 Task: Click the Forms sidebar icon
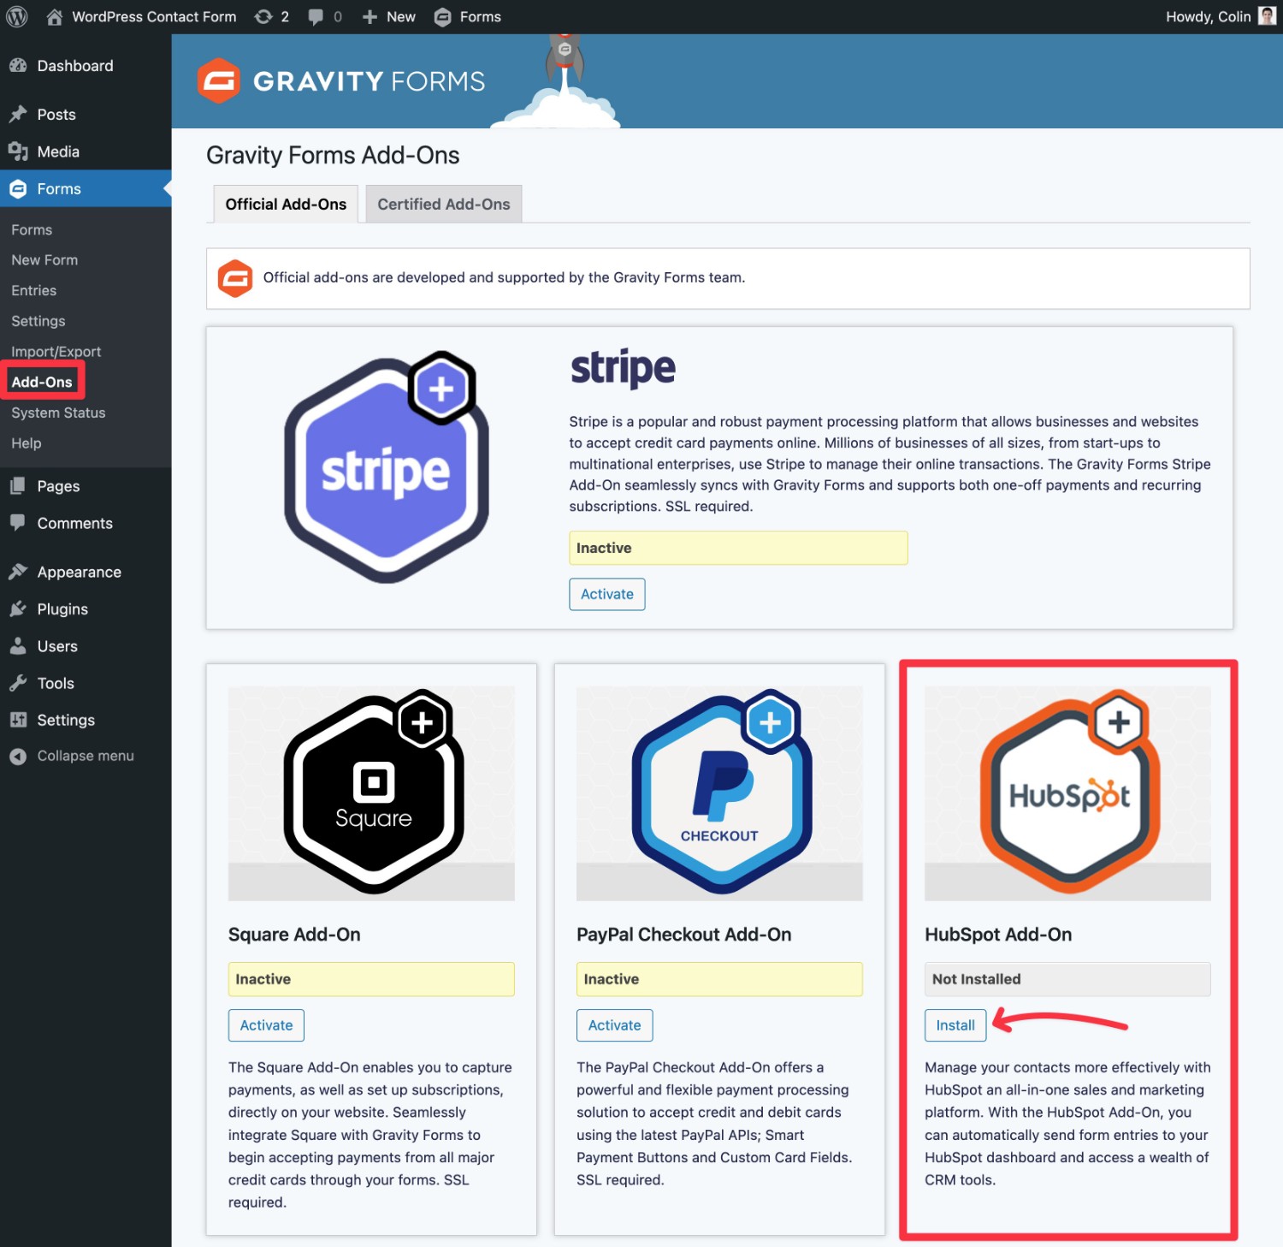(18, 189)
